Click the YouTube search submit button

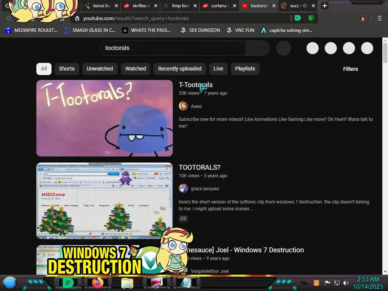257,48
